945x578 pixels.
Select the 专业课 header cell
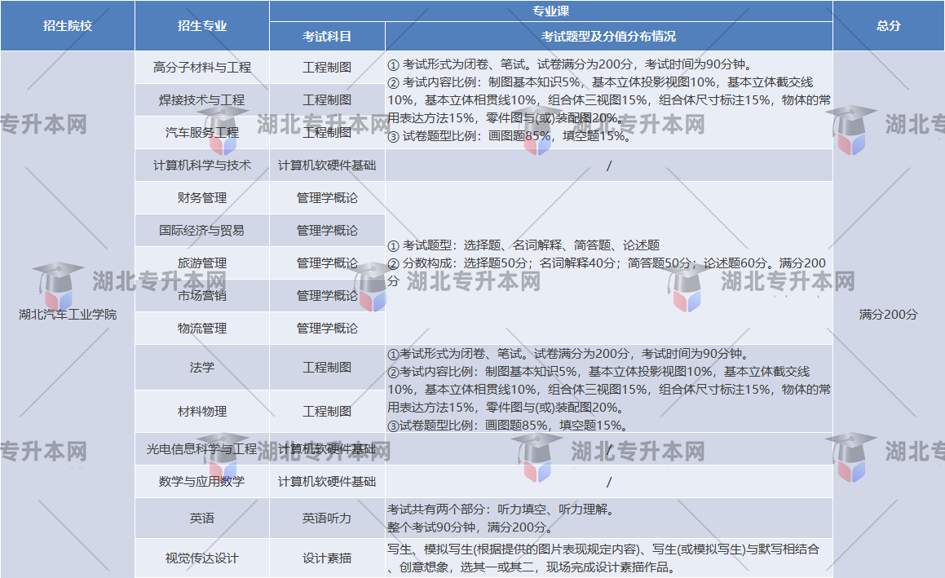point(551,11)
